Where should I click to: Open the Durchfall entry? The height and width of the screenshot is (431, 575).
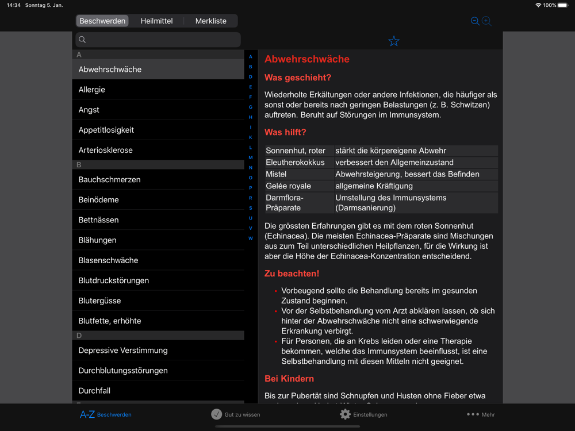[158, 391]
